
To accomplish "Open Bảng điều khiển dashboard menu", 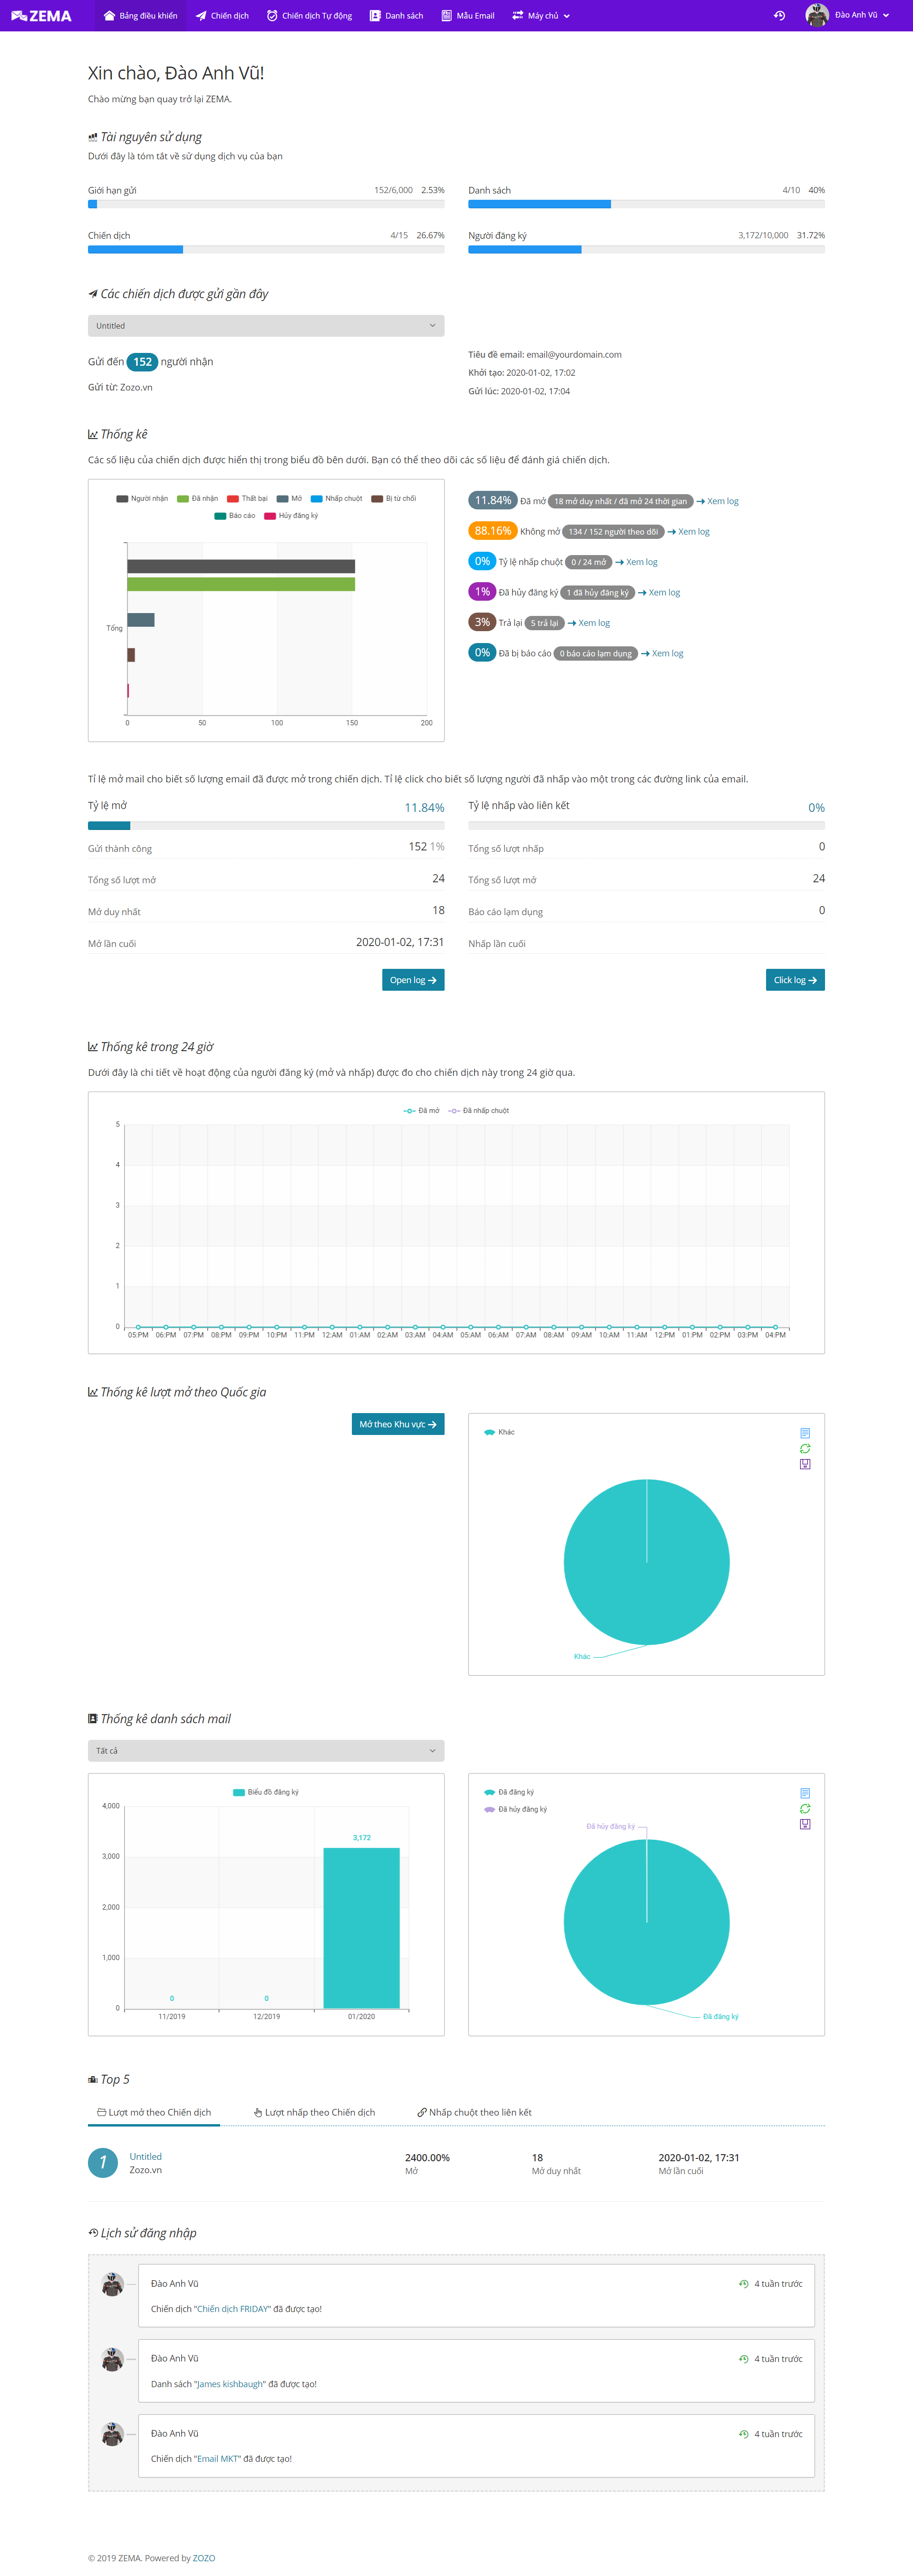I will click(141, 16).
